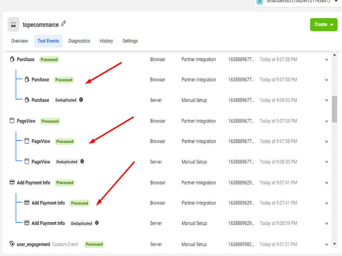Click the pixel device icon beside topecommarce
Viewport: 342px width, 256px height.
click(x=13, y=25)
